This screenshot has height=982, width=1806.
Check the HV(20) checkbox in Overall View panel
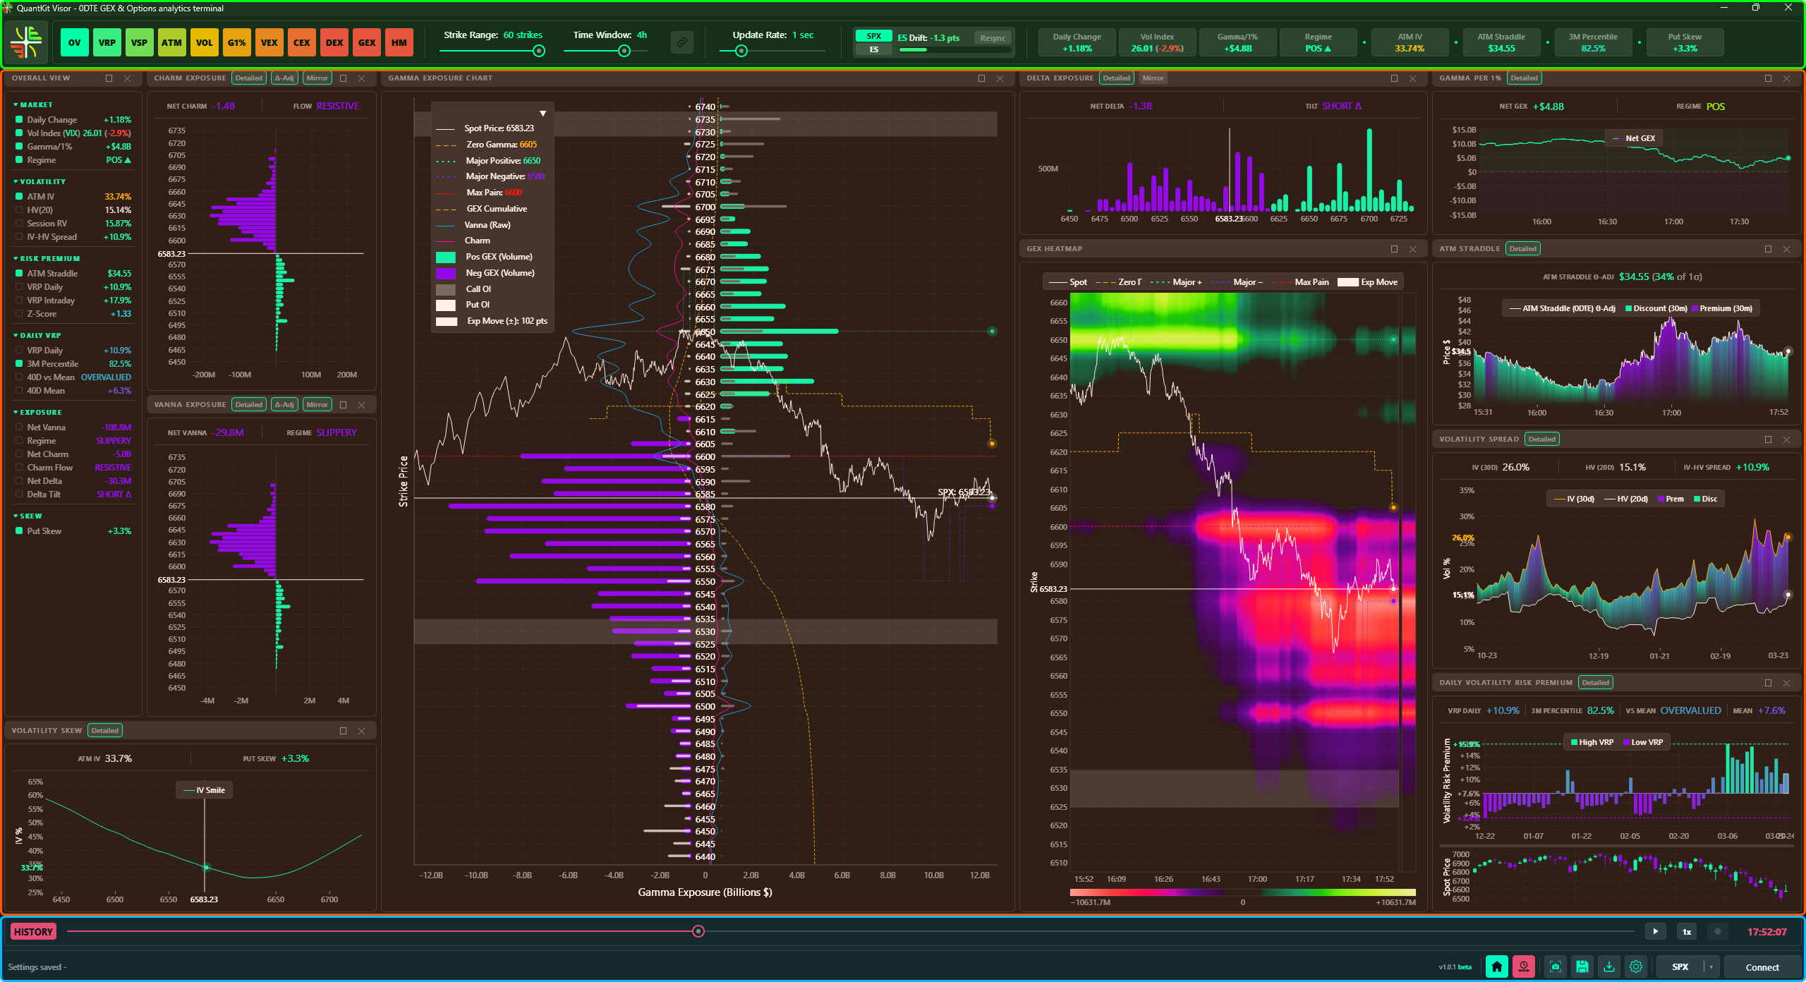point(20,210)
